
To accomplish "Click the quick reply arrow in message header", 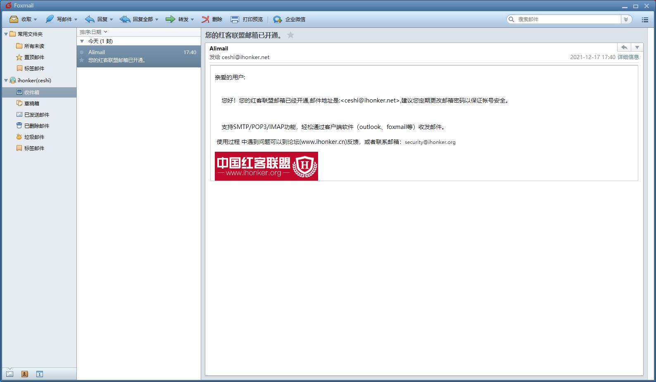I will [x=624, y=47].
